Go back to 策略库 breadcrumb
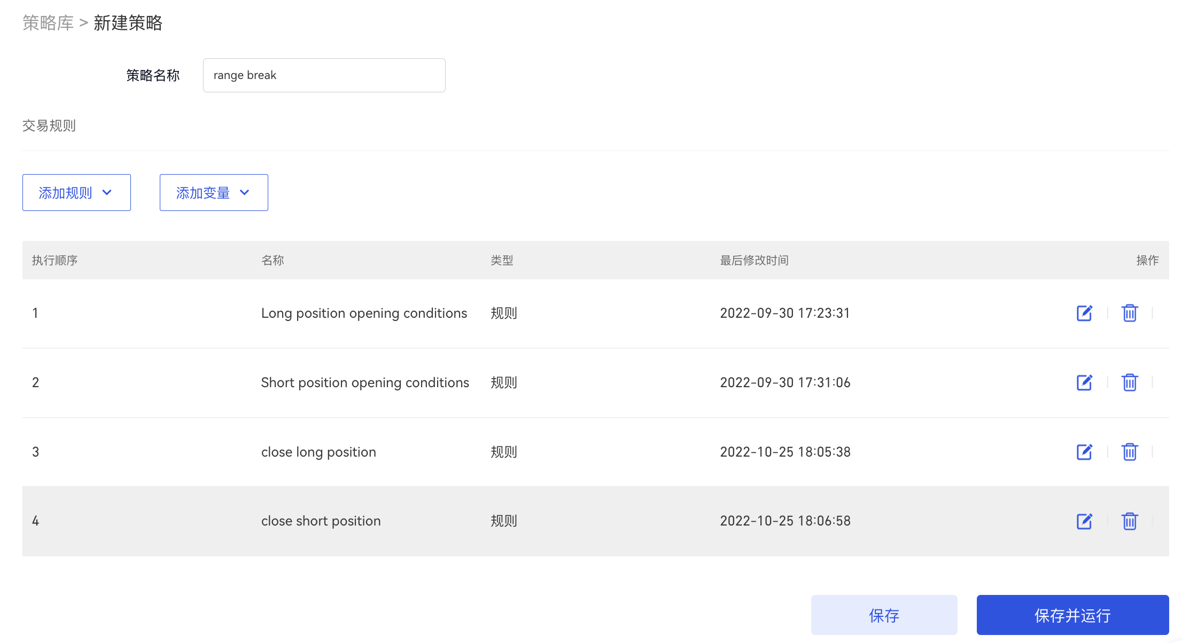 click(48, 23)
